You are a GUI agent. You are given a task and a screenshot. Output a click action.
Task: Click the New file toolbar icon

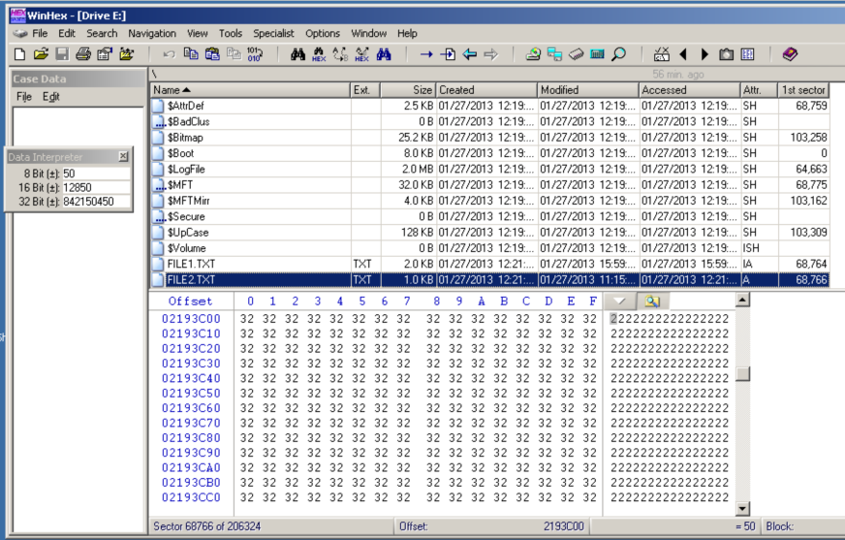point(19,54)
